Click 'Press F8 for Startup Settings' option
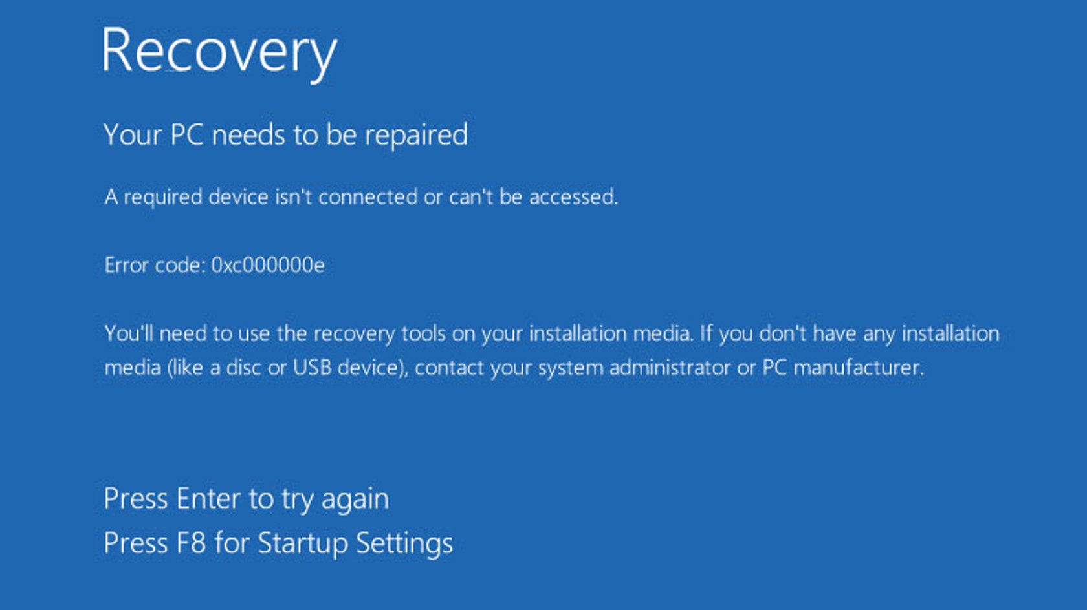The height and width of the screenshot is (610, 1087). (278, 543)
